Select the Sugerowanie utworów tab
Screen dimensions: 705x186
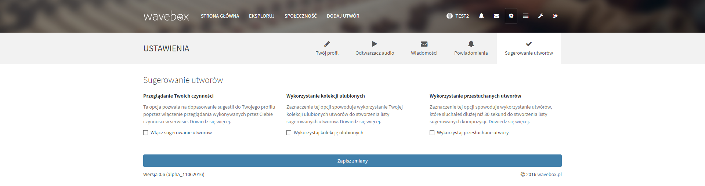[529, 48]
